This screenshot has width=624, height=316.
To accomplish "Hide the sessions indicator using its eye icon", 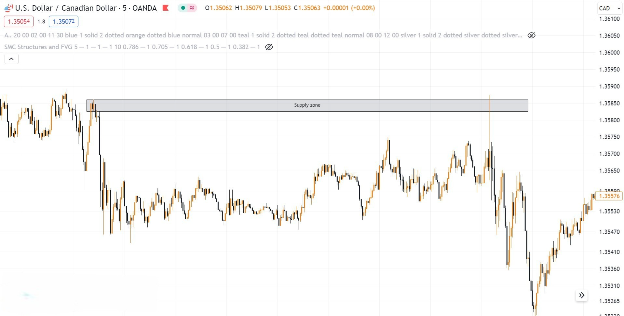I will tap(532, 35).
